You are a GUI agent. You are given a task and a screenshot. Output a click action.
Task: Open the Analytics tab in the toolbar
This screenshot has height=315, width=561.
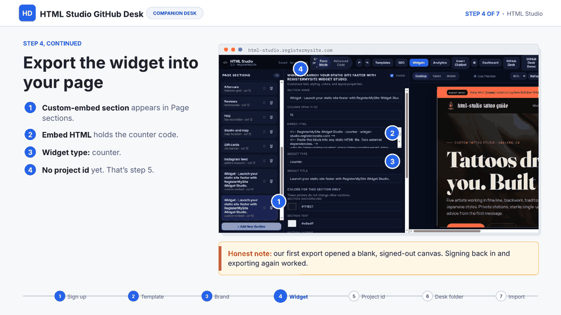[439, 62]
